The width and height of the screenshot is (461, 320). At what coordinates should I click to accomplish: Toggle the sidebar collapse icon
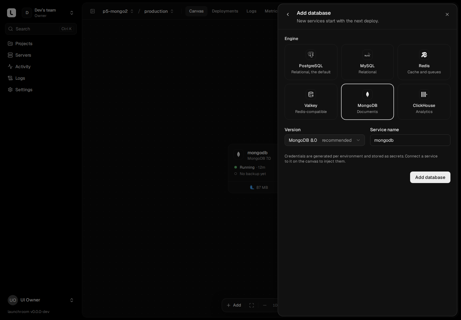[93, 11]
